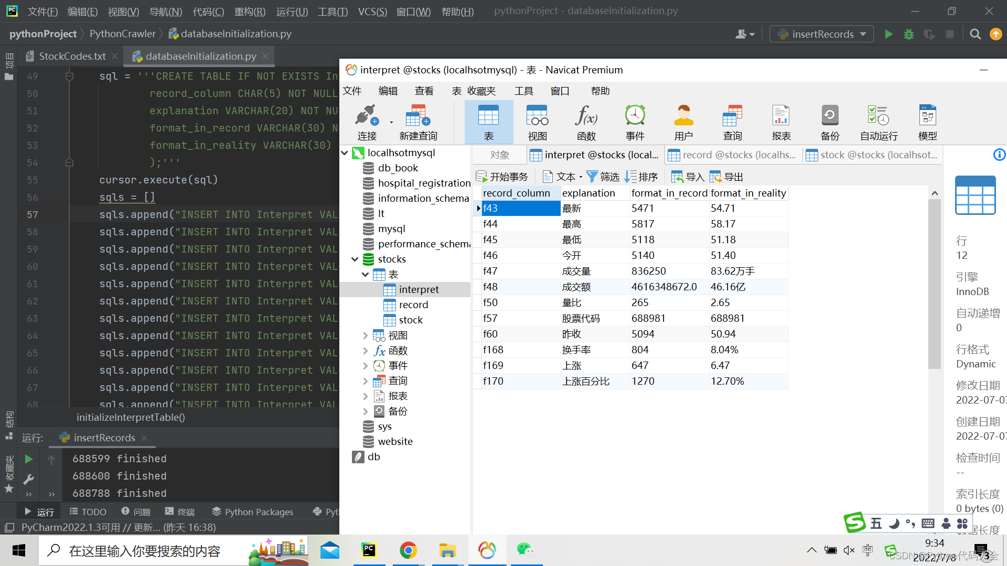Open the Report toolbar icon in Navicat

click(x=781, y=123)
